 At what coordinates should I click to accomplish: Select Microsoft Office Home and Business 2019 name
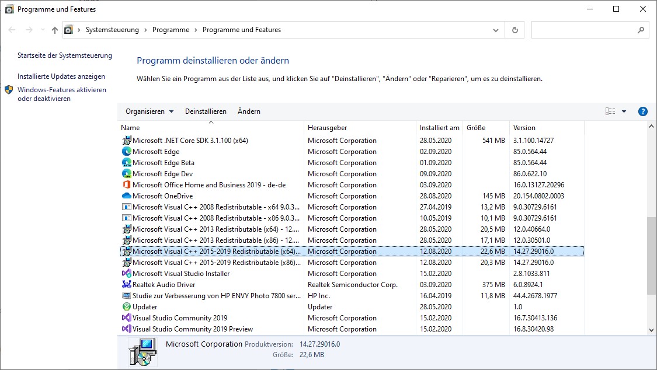(x=209, y=184)
